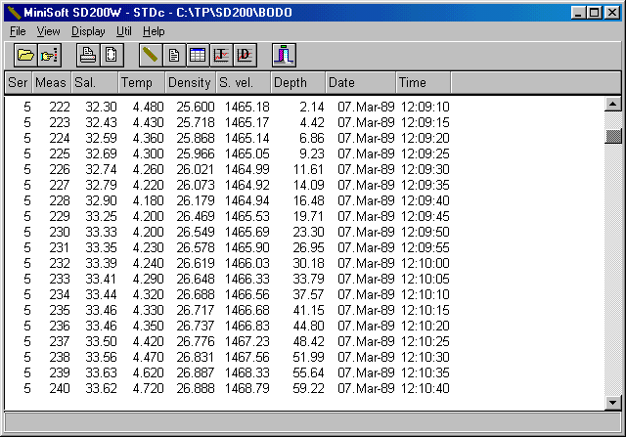Click the Ser column header
This screenshot has width=626, height=437.
pos(19,83)
